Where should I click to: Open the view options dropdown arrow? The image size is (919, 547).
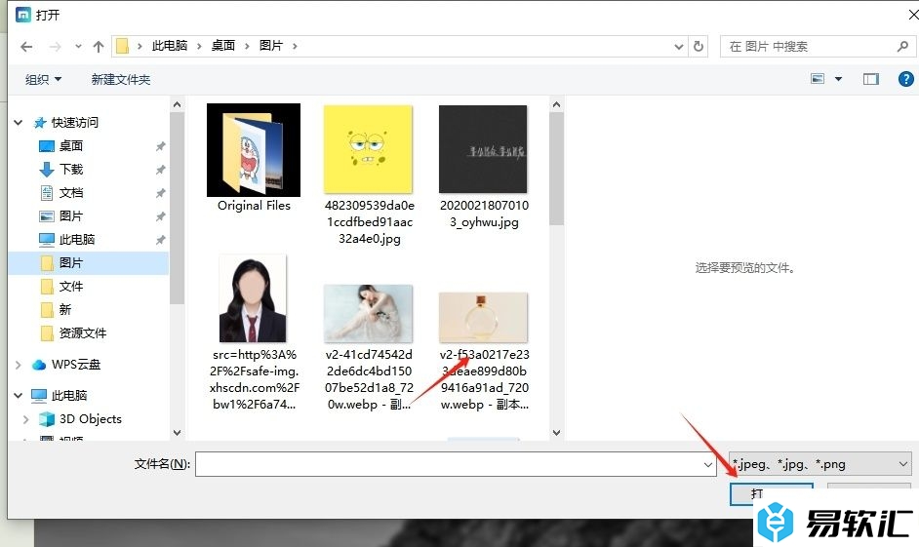click(x=838, y=78)
